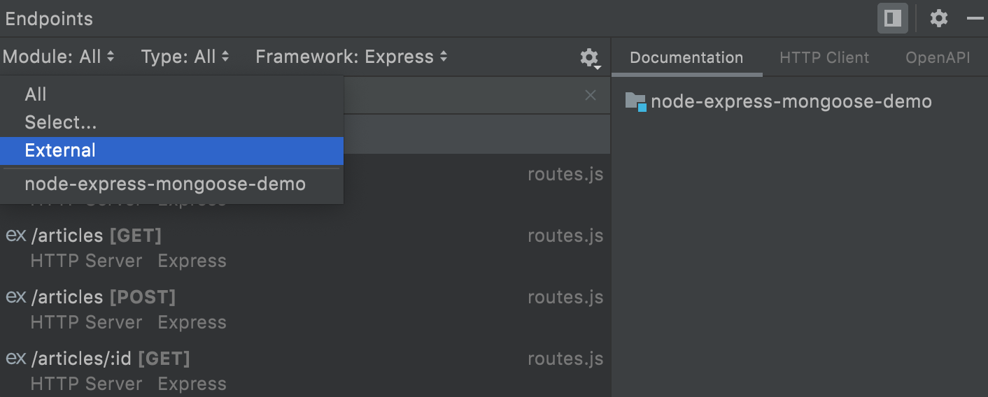Switch to the HTTP Client tab
This screenshot has width=988, height=397.
tap(824, 58)
